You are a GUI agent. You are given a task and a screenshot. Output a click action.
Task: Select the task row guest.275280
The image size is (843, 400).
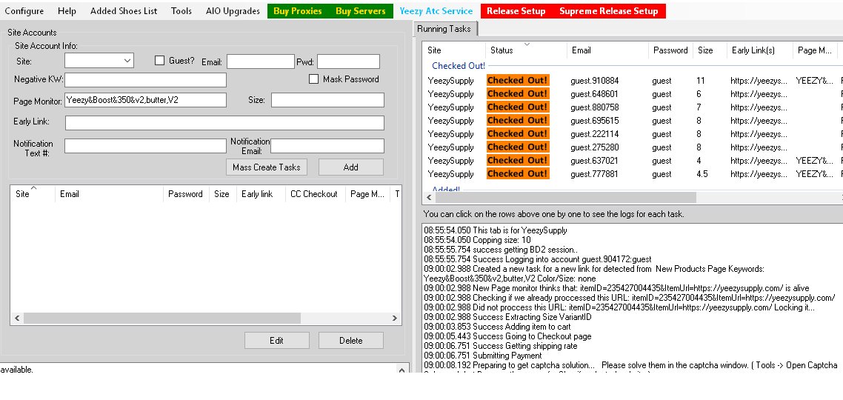click(x=633, y=147)
